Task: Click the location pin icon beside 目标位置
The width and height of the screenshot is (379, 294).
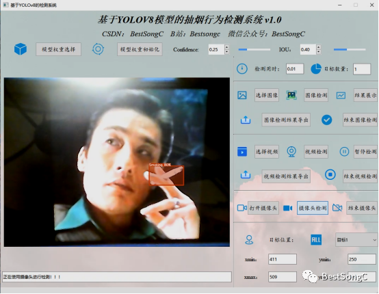Action: pyautogui.click(x=249, y=240)
